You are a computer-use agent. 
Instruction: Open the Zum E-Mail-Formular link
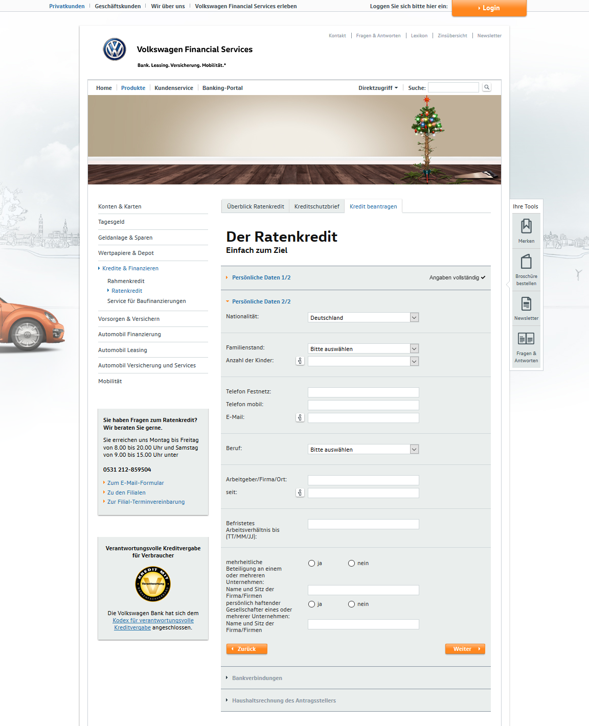135,483
